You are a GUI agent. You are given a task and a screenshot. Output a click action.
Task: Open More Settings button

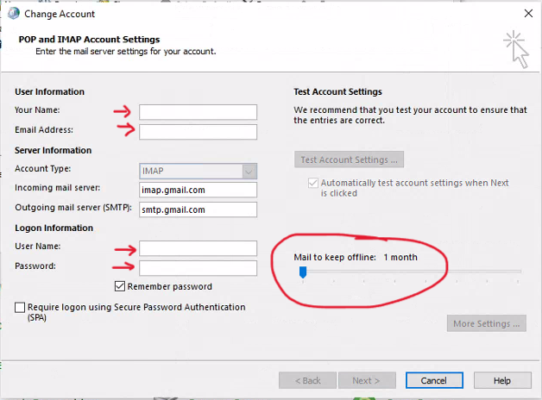[487, 323]
